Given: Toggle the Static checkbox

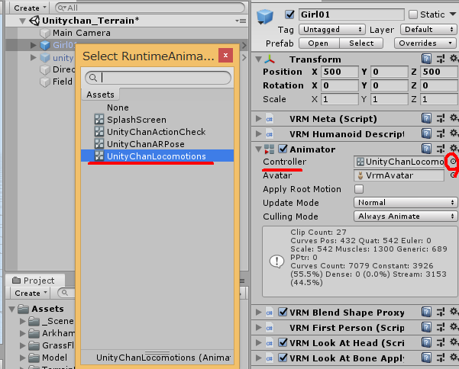Looking at the screenshot, I should click(x=413, y=14).
